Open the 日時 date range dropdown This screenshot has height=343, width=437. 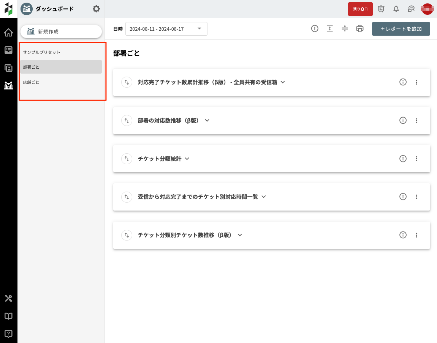[166, 29]
